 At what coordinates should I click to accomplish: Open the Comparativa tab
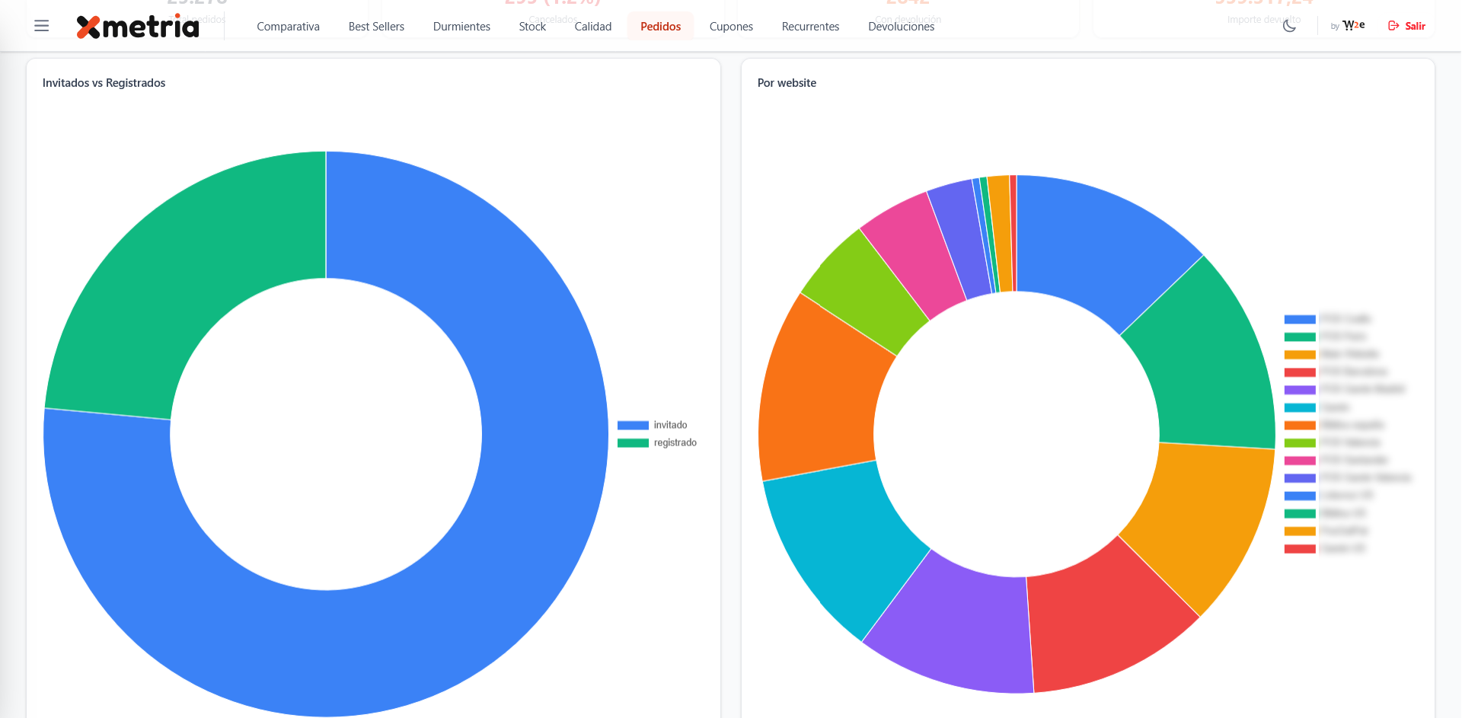[x=288, y=27]
